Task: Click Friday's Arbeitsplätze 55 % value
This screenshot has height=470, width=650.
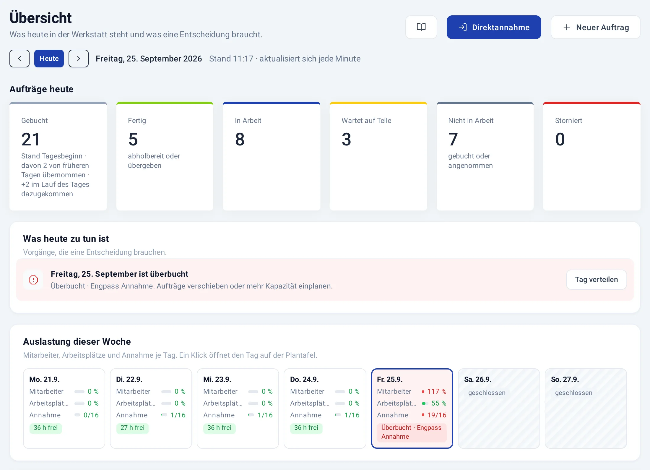Action: [439, 403]
